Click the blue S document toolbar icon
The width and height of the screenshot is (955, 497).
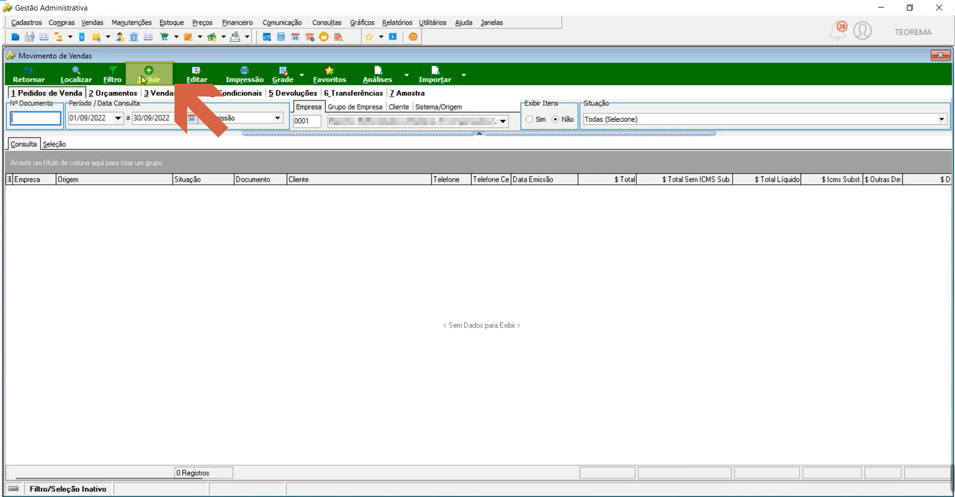click(x=81, y=37)
